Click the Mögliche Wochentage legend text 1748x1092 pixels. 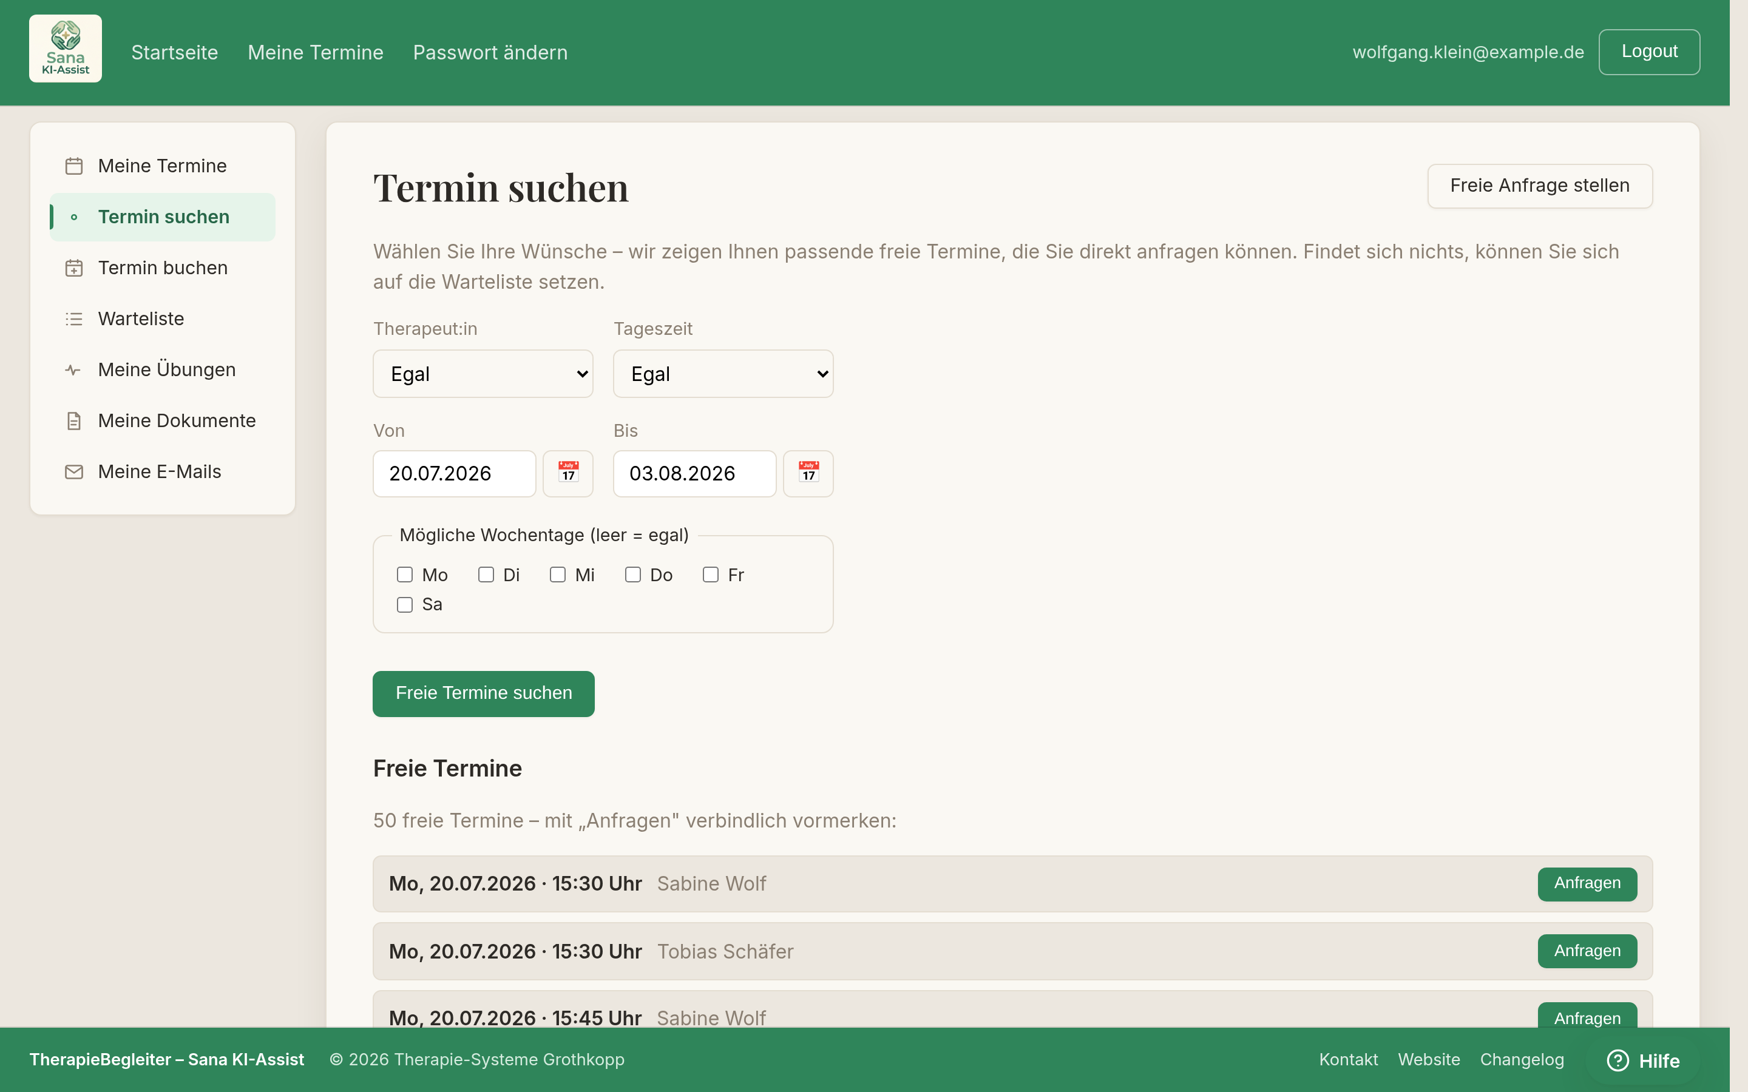coord(544,535)
